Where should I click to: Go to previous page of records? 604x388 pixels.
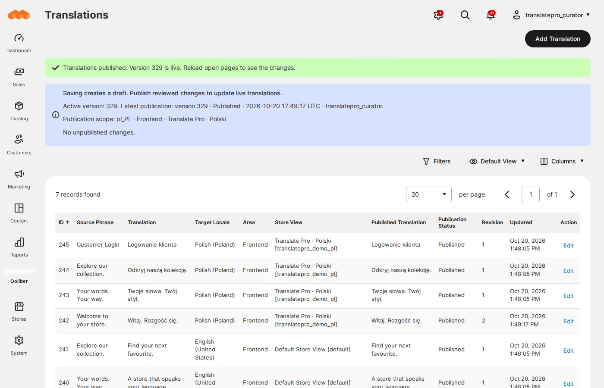point(507,194)
